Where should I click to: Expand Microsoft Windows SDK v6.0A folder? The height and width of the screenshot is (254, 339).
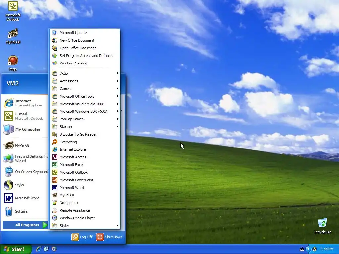84,111
